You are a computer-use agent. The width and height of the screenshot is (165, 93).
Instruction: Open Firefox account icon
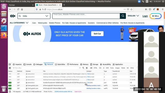[x=154, y=9]
